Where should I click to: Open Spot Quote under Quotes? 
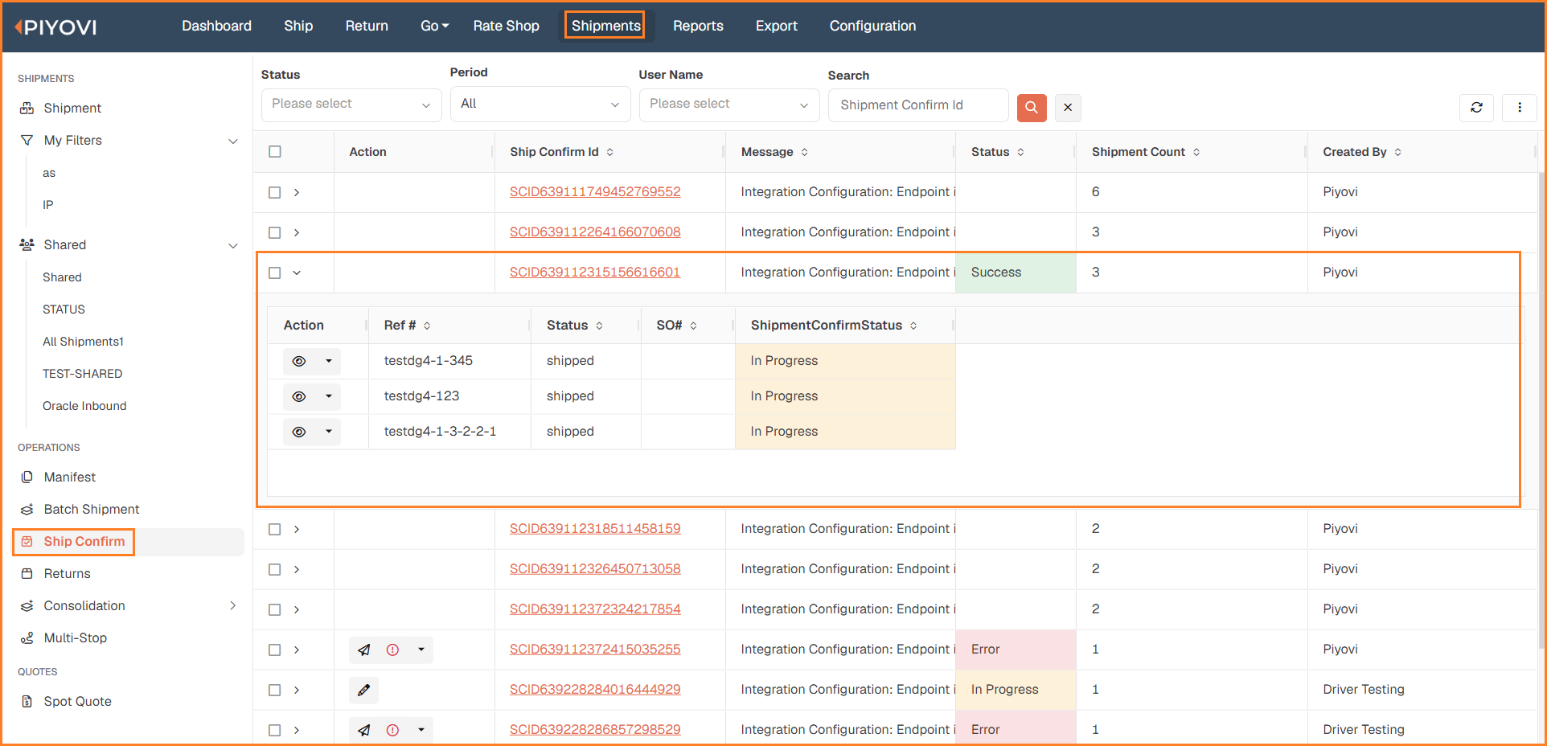(78, 701)
